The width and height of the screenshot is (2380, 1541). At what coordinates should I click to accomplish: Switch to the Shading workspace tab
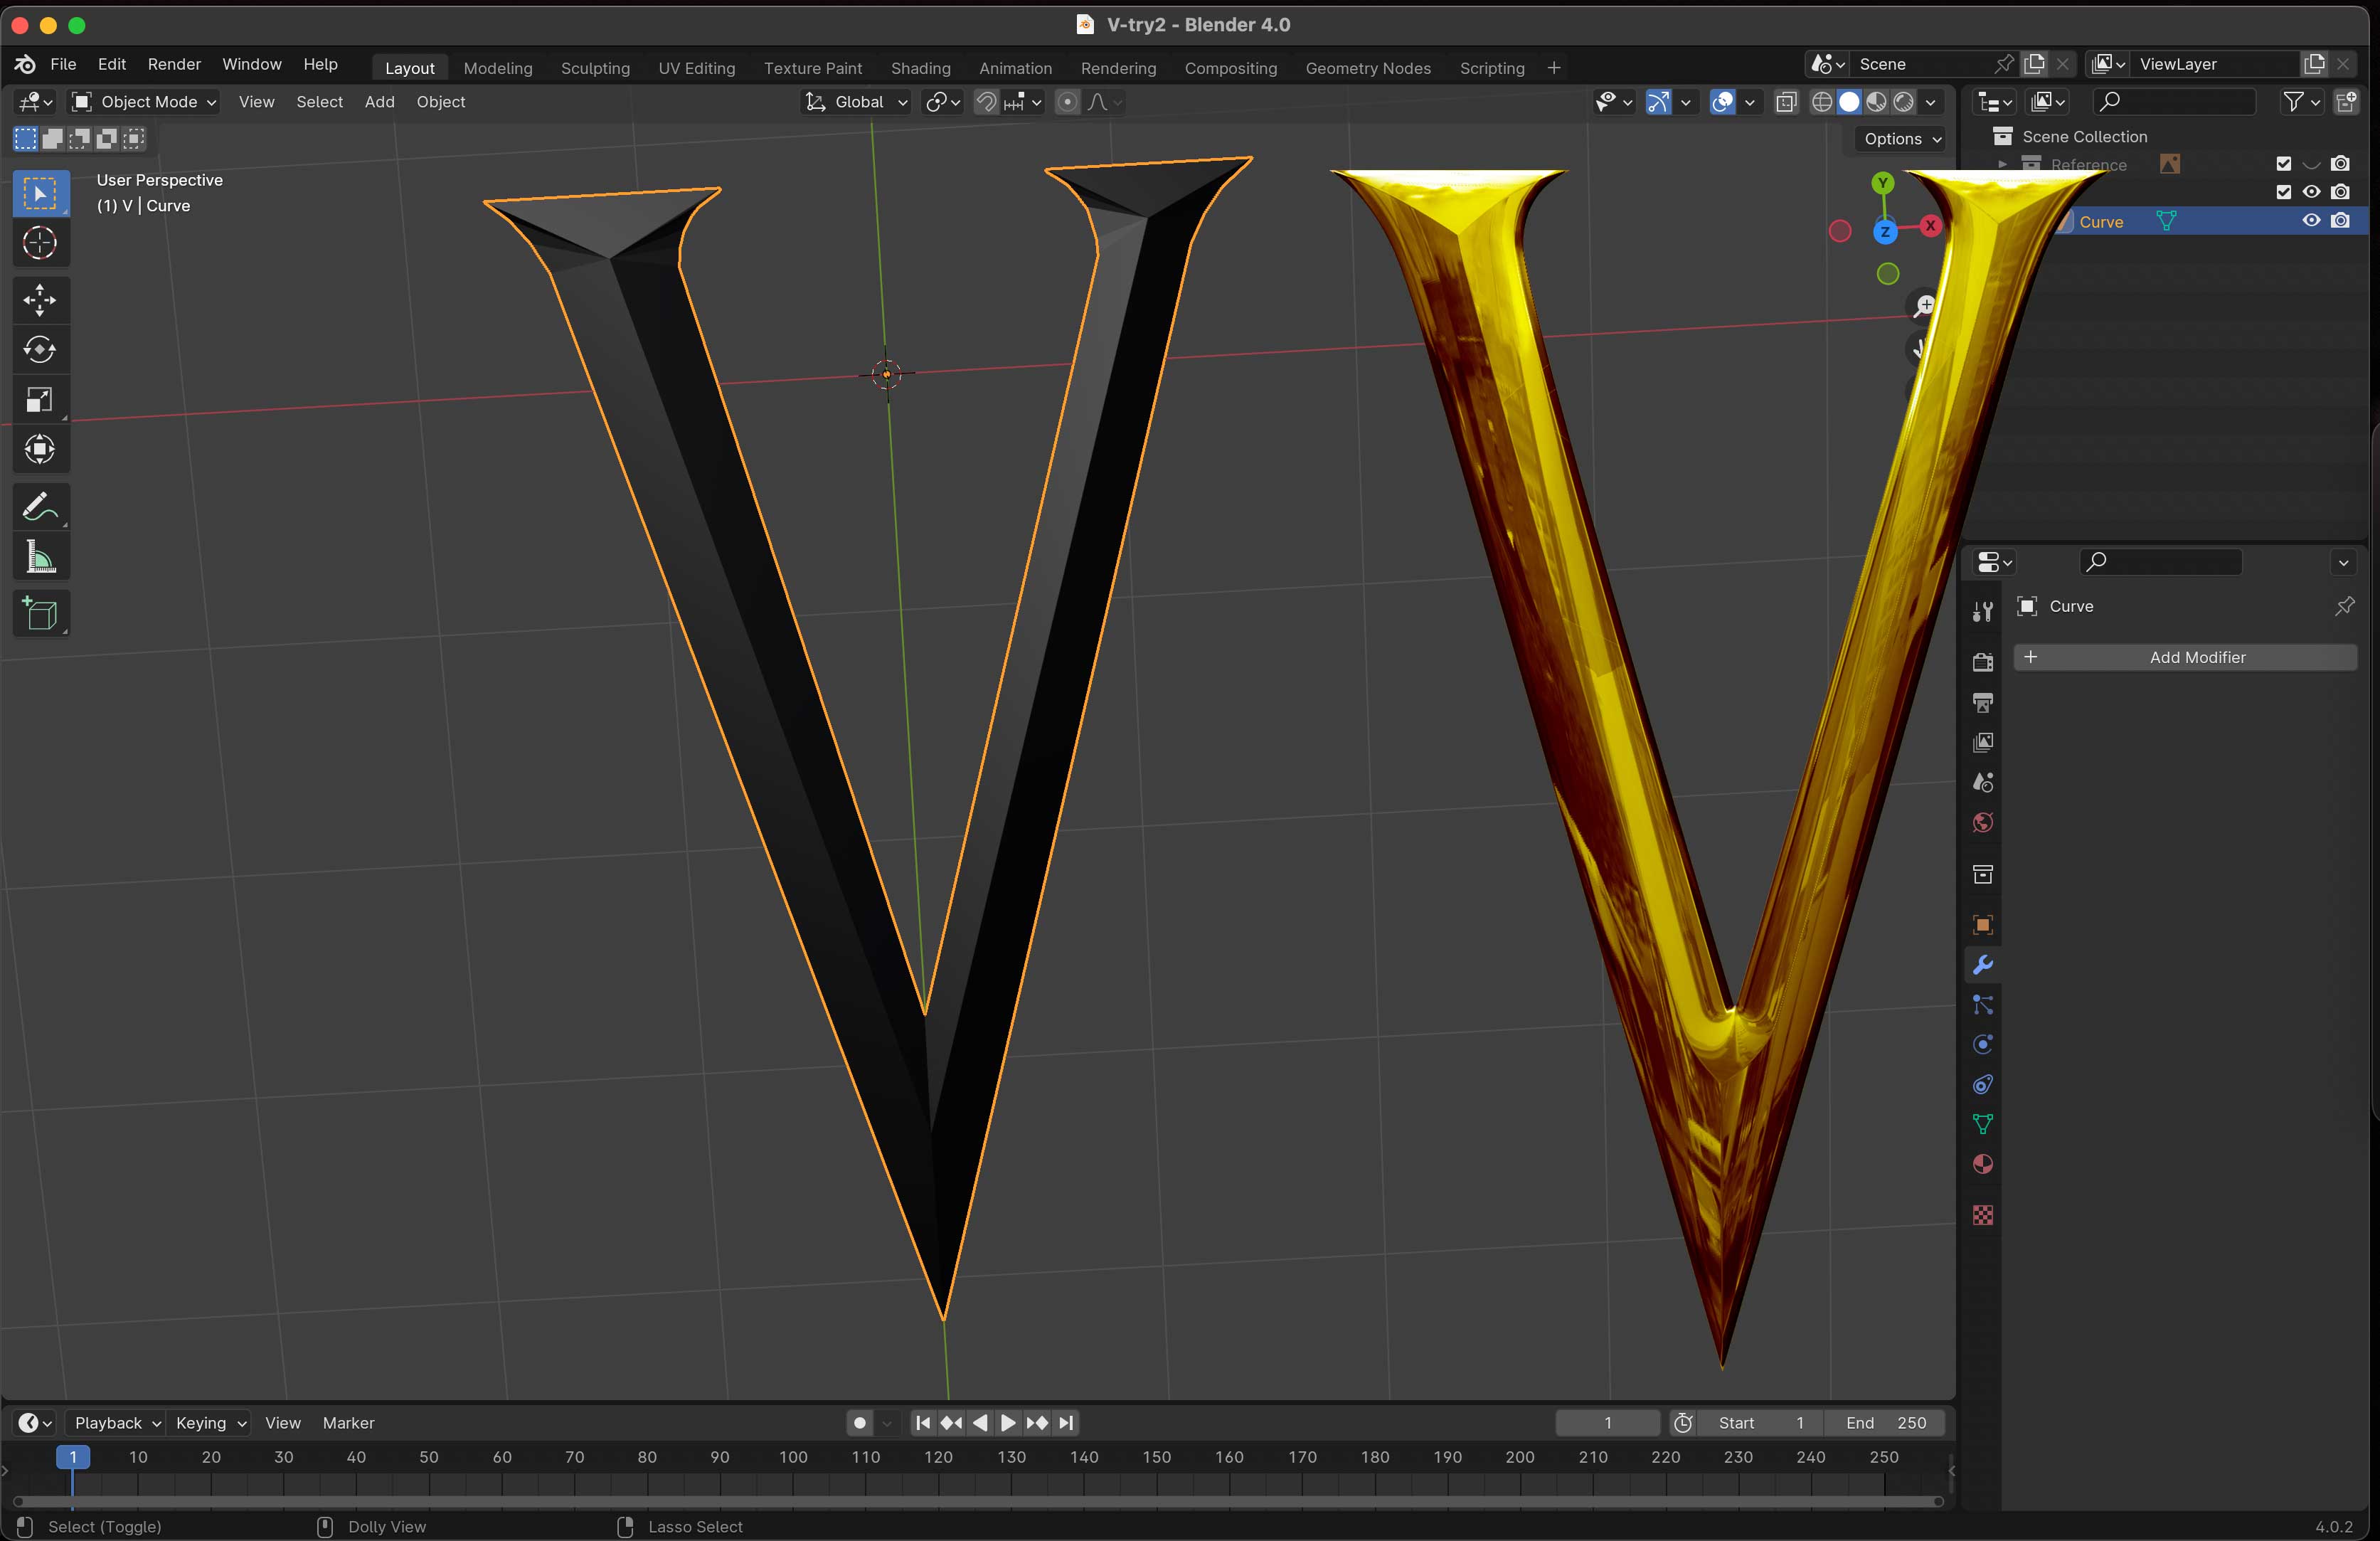coord(920,68)
